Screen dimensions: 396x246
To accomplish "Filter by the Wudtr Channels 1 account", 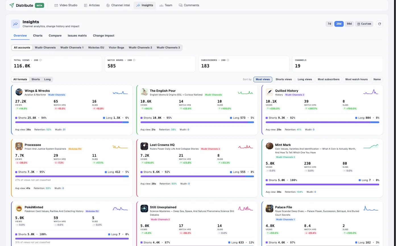I will [72, 48].
